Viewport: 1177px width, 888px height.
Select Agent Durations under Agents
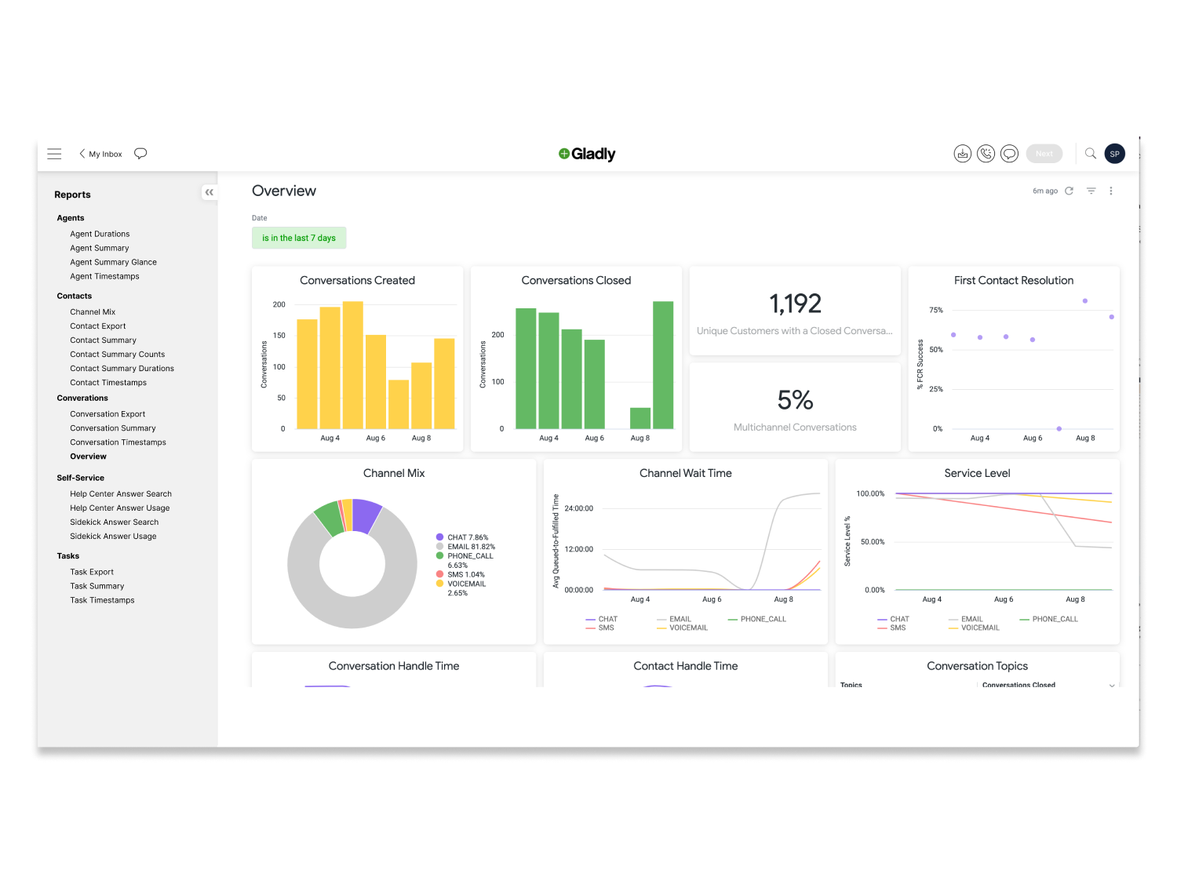coord(100,233)
